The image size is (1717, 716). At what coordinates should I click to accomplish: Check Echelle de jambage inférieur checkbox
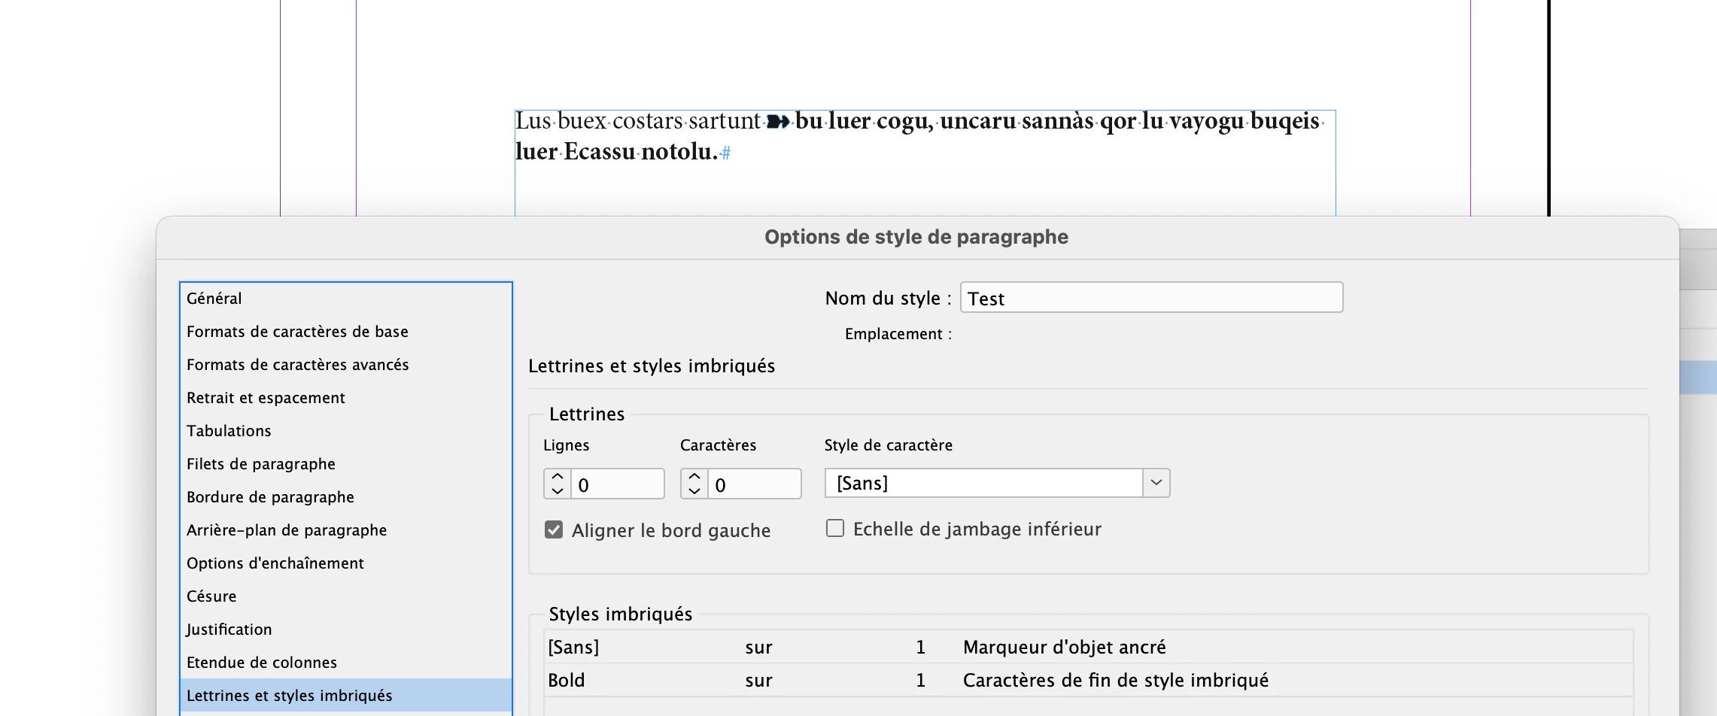[835, 529]
